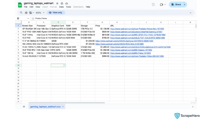Select the 32 GB DDR5 RAM cell
The height and width of the screenshot is (124, 211).
(x=73, y=53)
